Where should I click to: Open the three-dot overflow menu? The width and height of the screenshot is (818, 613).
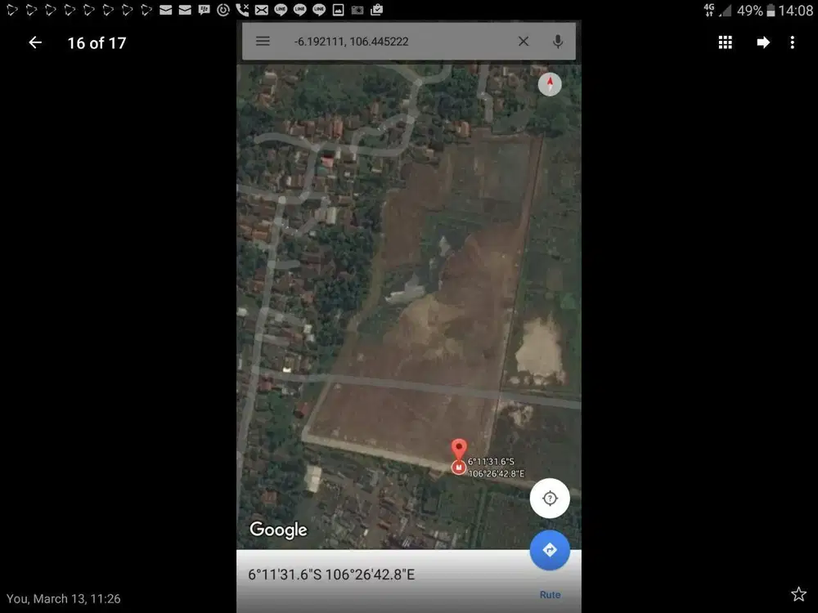793,43
